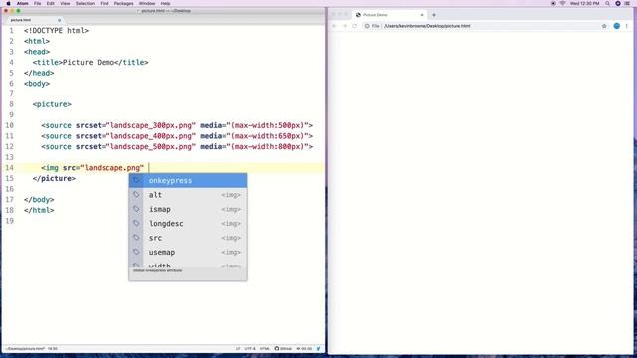
Task: Click the screen recording indicator in the menu bar
Action: pos(553,3)
